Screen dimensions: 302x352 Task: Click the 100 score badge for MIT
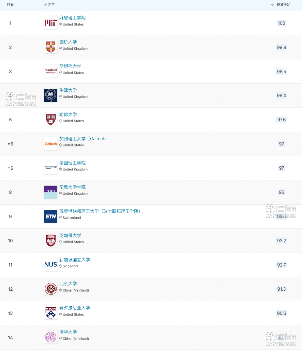tap(282, 23)
